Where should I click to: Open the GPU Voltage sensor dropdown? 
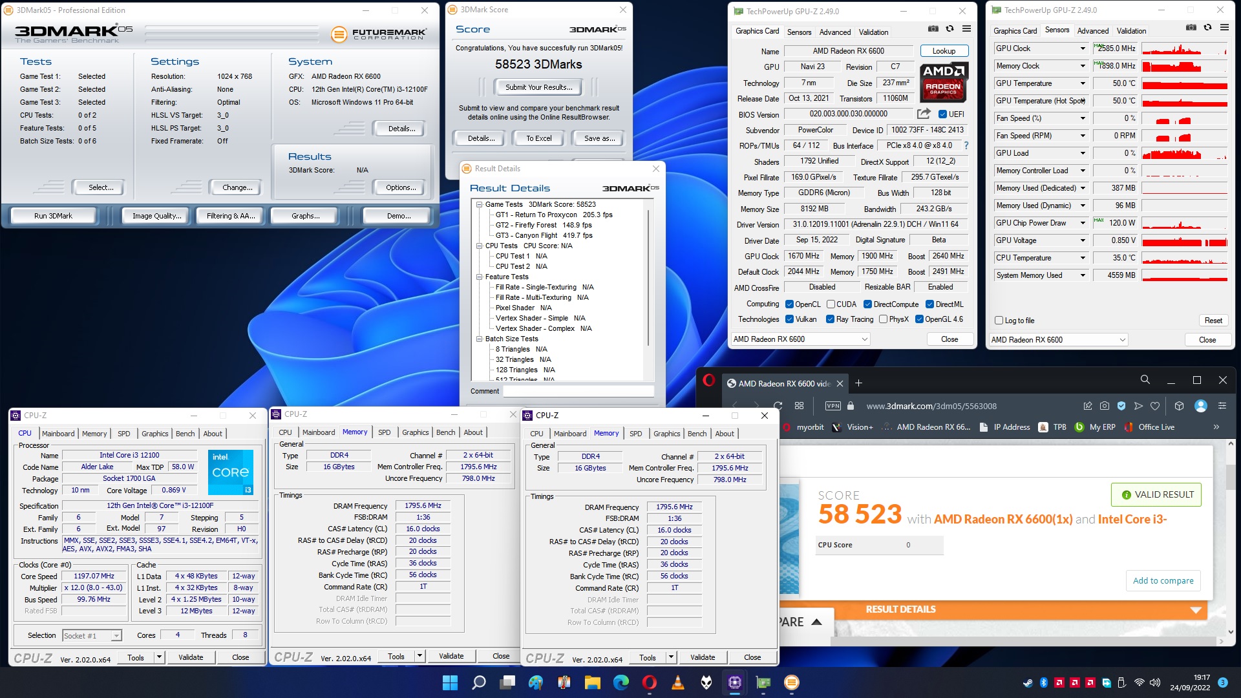[1083, 240]
